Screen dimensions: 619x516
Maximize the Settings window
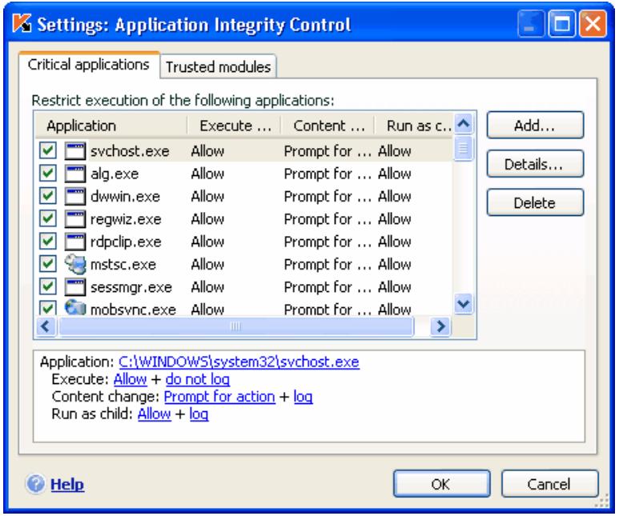click(x=562, y=24)
